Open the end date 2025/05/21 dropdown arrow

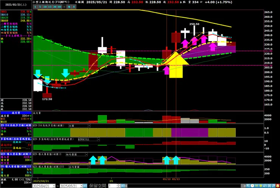click(x=81, y=186)
